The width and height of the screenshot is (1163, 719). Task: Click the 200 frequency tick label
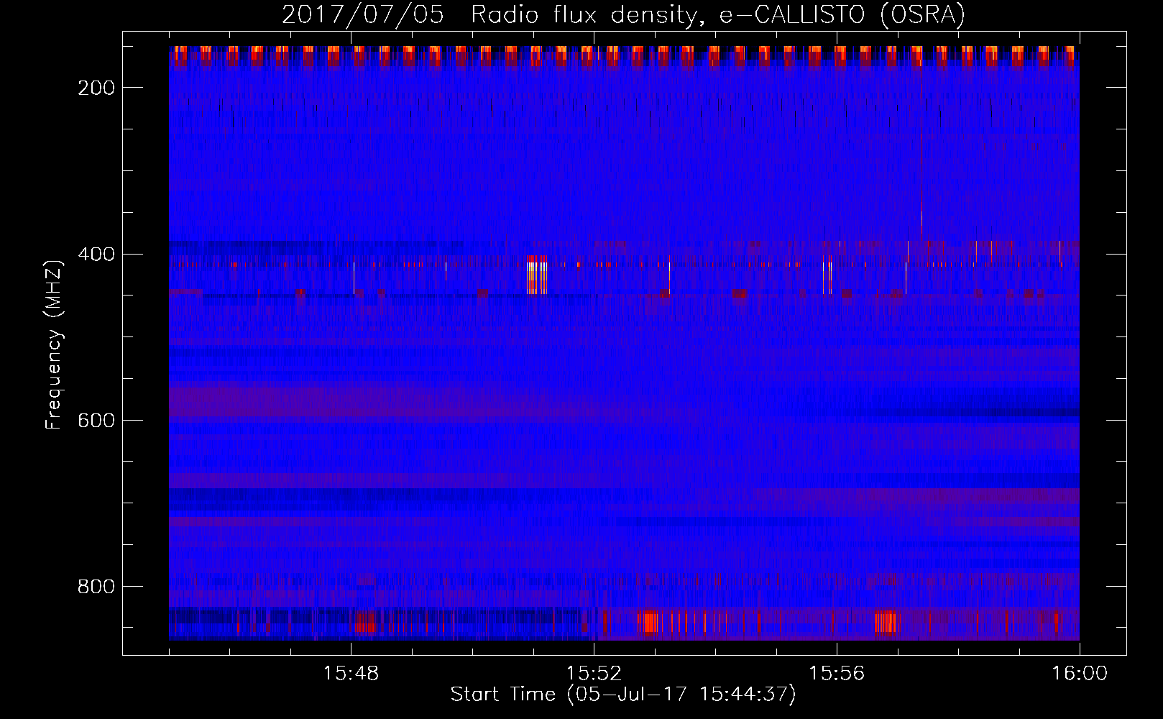96,88
